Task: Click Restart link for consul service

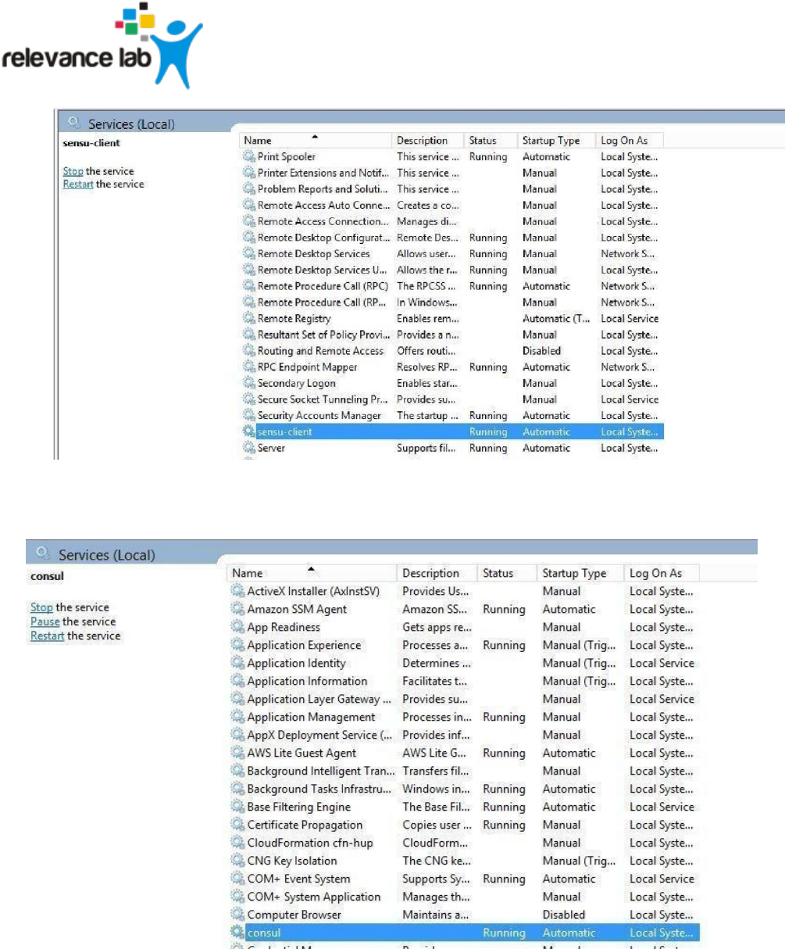Action: pos(48,636)
